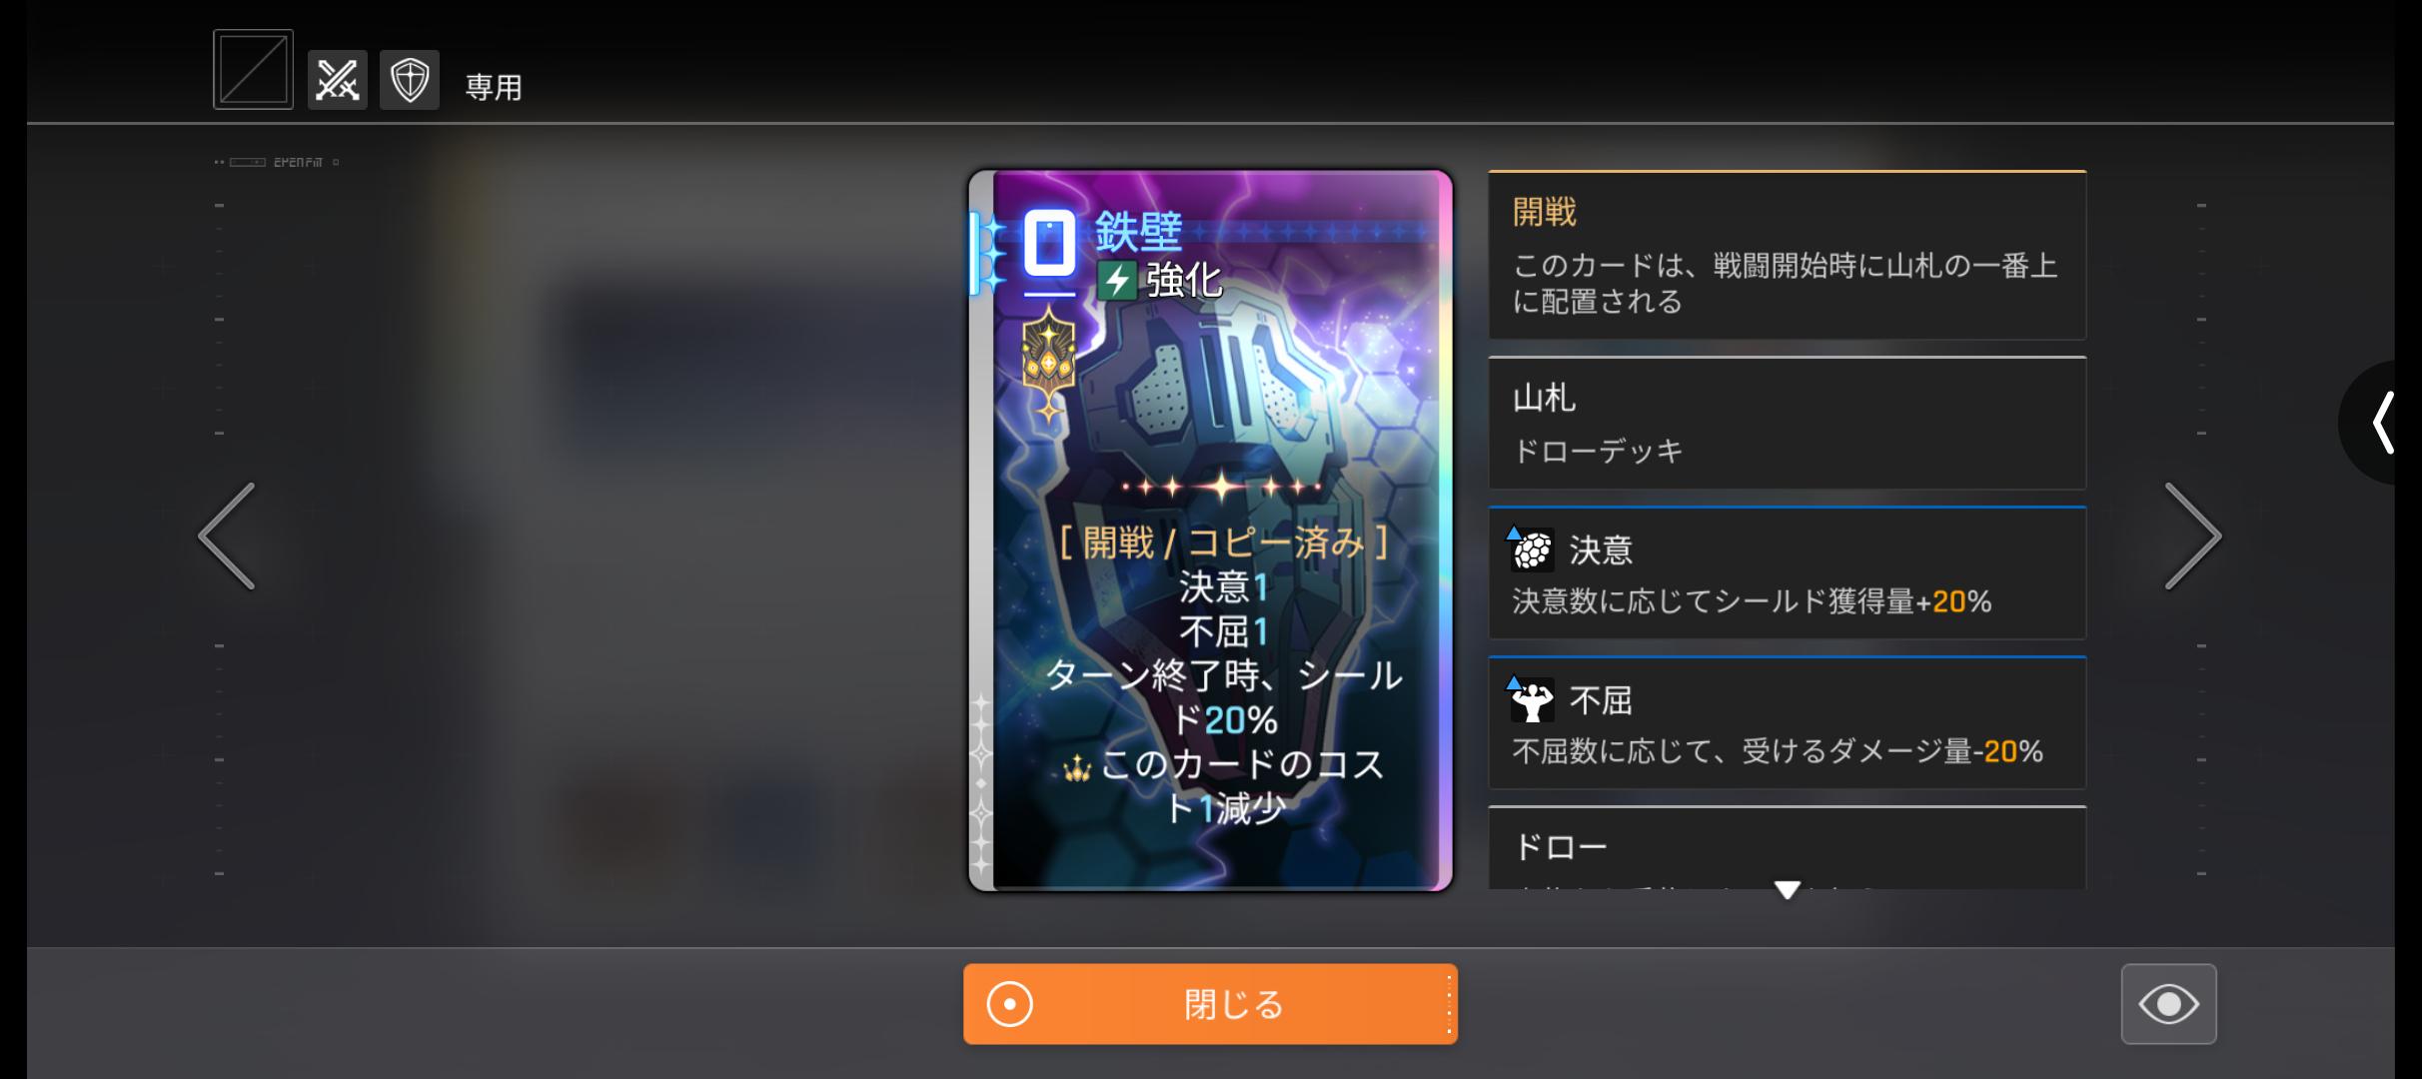The height and width of the screenshot is (1079, 2422).
Task: Expand the side panel chevron tab
Action: (x=2383, y=423)
